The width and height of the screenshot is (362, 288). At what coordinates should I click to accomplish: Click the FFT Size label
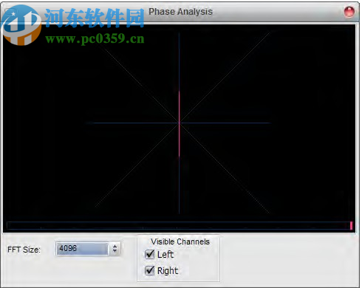pyautogui.click(x=24, y=250)
